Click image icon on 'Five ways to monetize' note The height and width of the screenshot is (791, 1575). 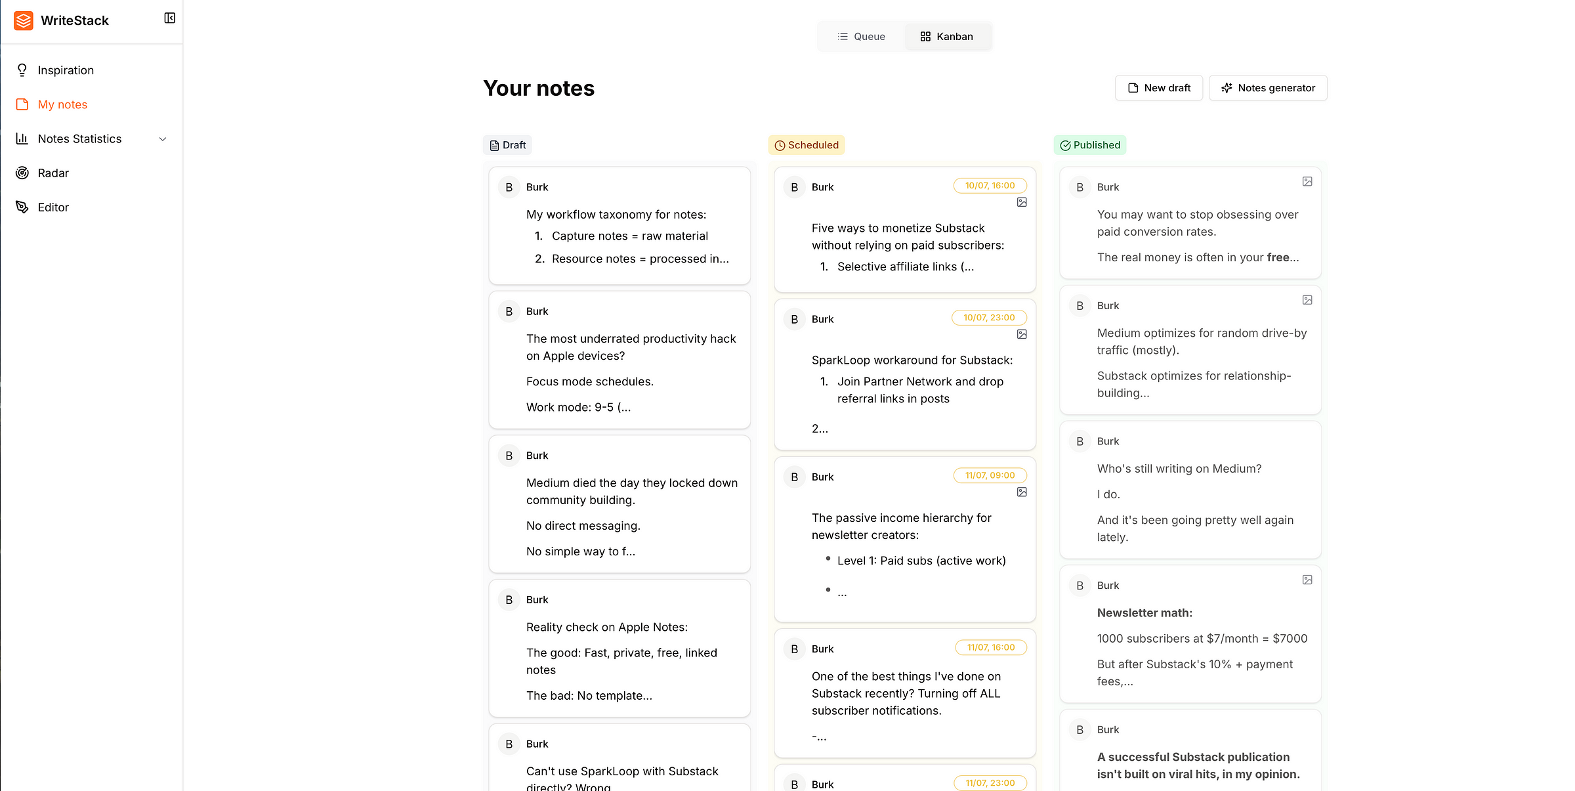click(x=1022, y=202)
